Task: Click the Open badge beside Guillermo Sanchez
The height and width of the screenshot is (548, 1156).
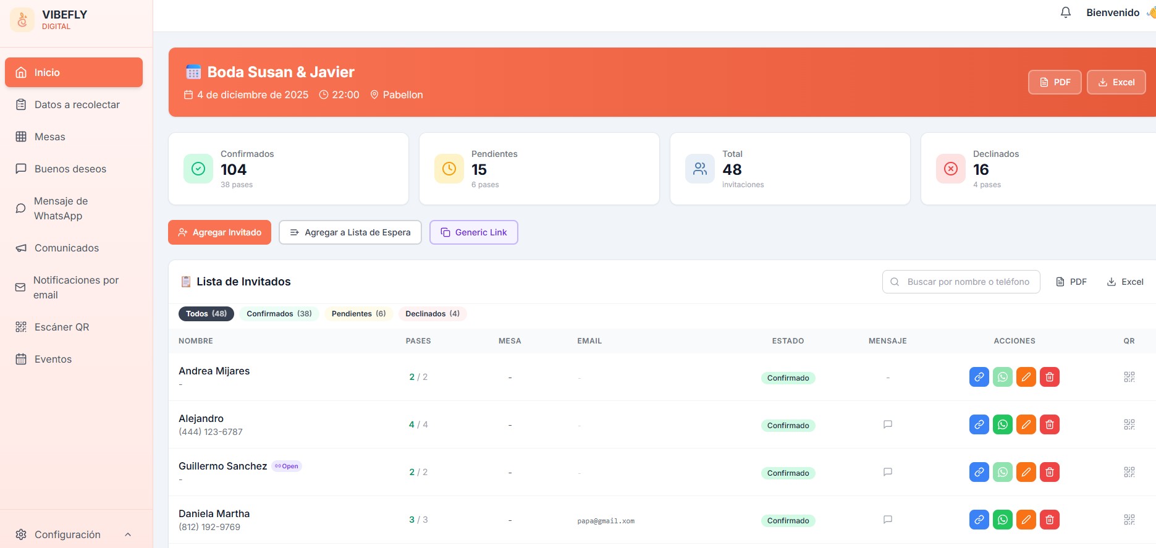Action: pos(287,466)
